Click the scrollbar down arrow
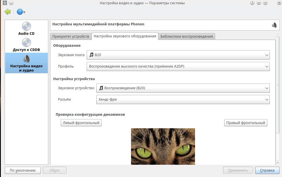This screenshot has height=177, width=282. tap(278, 162)
